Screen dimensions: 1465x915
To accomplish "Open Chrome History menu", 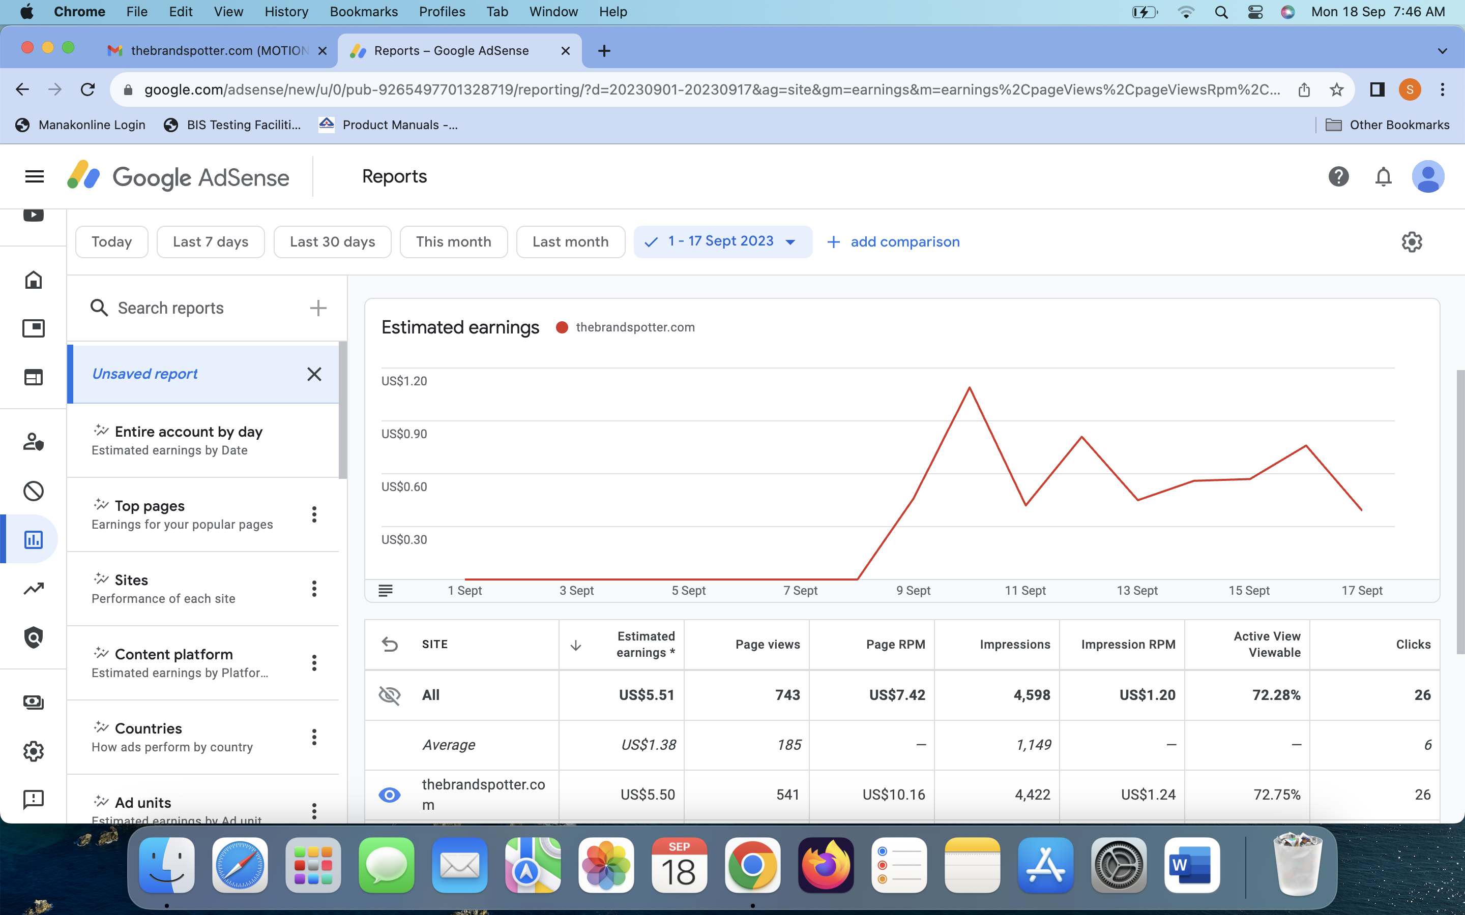I will 286,12.
